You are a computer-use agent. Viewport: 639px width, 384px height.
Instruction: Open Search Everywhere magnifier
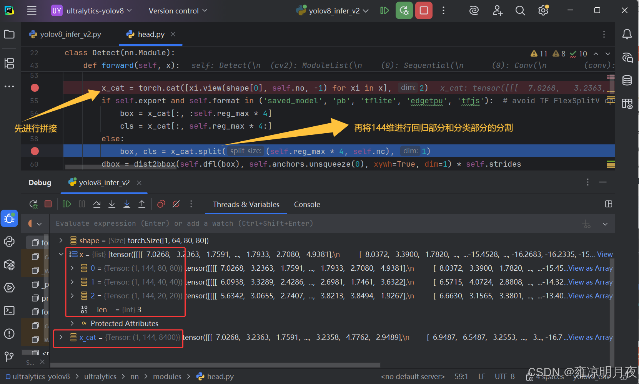pos(520,10)
